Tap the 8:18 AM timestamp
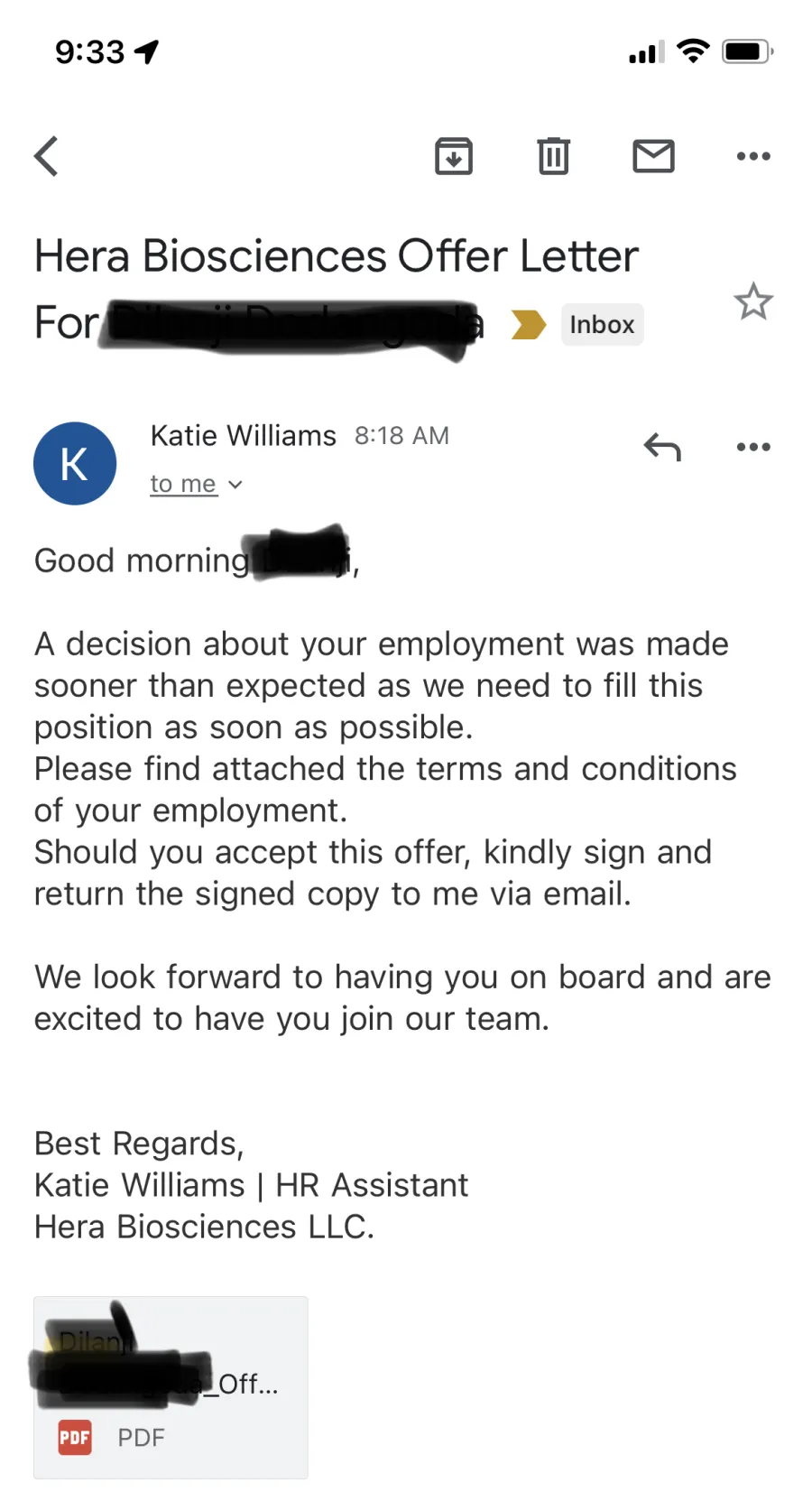 (x=401, y=436)
